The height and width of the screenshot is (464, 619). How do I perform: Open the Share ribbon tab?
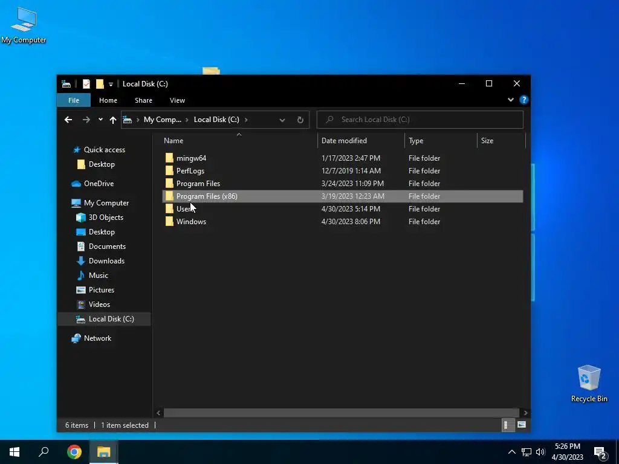143,100
